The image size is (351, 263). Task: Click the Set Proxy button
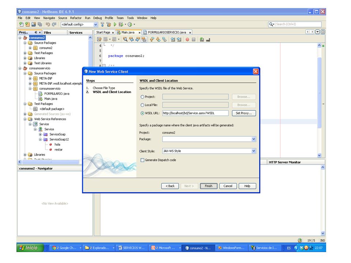[244, 113]
